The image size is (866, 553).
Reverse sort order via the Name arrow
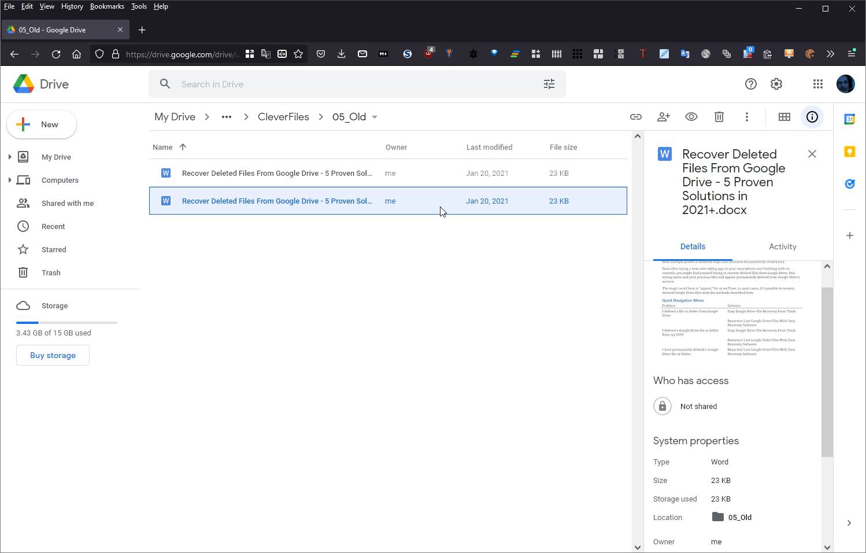tap(183, 147)
